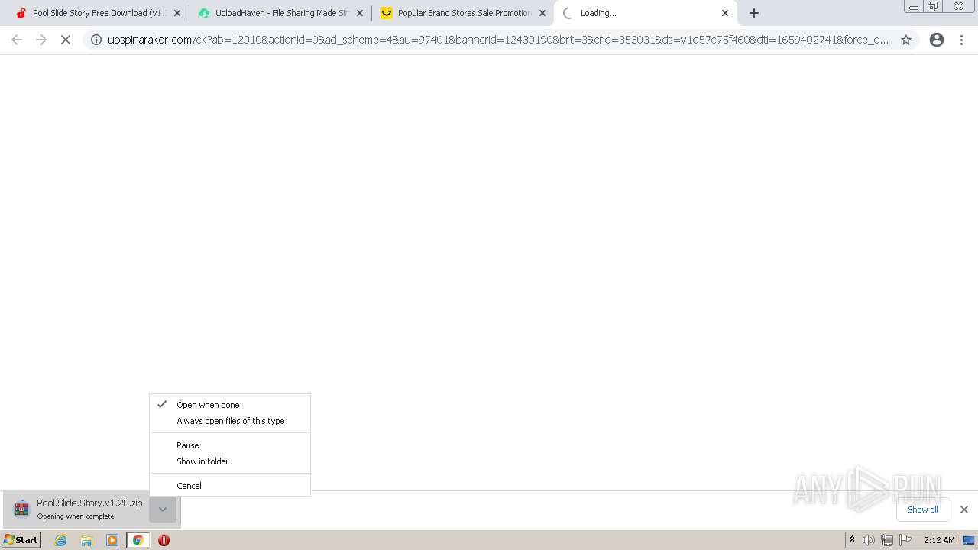Click the zip file icon in downloads bar
978x550 pixels.
[x=21, y=509]
